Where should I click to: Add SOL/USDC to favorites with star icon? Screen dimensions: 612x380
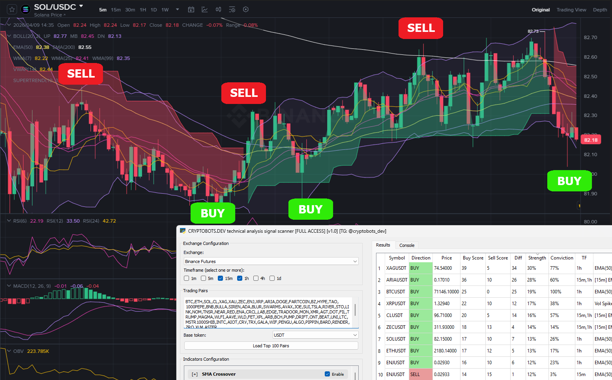tap(12, 9)
